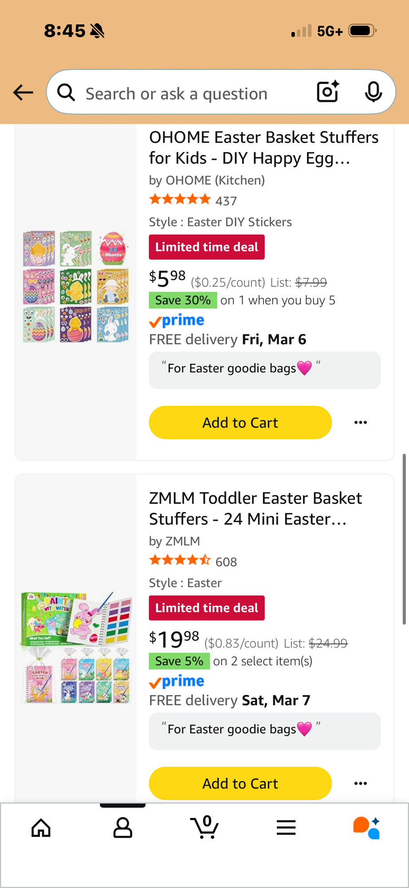Open the Rufus AI assistant icon
Image resolution: width=409 pixels, height=888 pixels.
click(366, 828)
